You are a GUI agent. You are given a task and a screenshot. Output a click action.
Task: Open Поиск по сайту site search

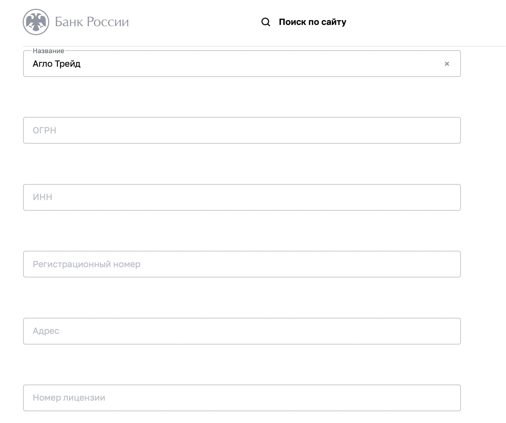pyautogui.click(x=312, y=22)
